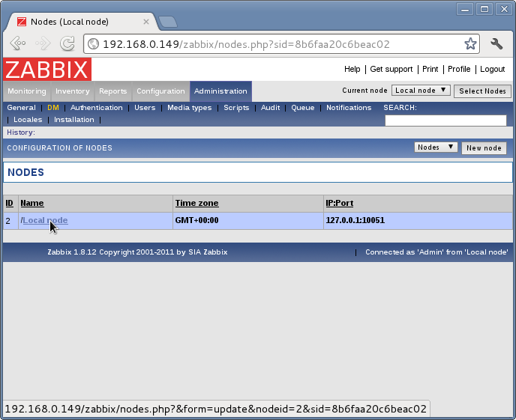Switch to the Inventory tab
Image resolution: width=516 pixels, height=420 pixels.
73,91
